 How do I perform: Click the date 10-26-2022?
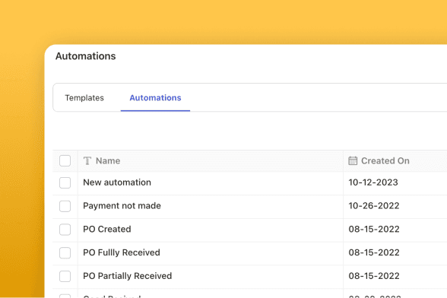click(374, 206)
